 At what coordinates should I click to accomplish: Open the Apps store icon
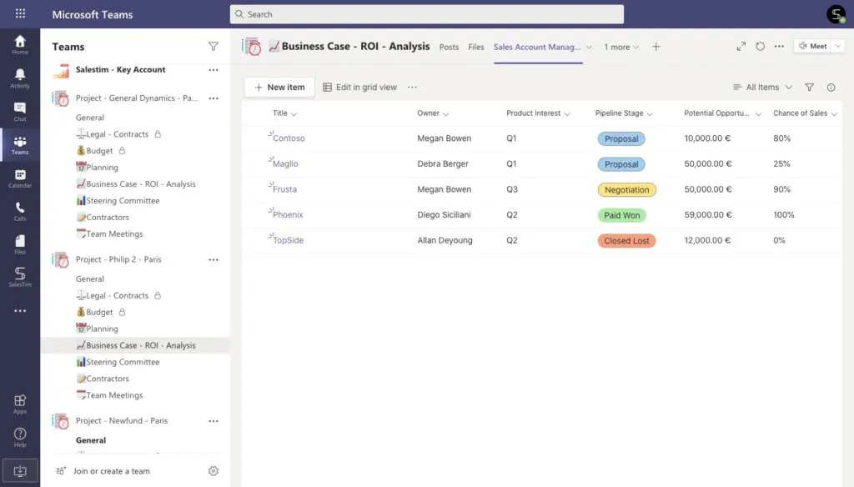[20, 404]
